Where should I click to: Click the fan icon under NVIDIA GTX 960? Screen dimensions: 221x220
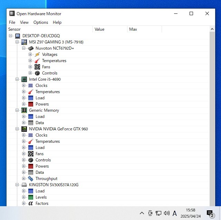[x=31, y=154]
